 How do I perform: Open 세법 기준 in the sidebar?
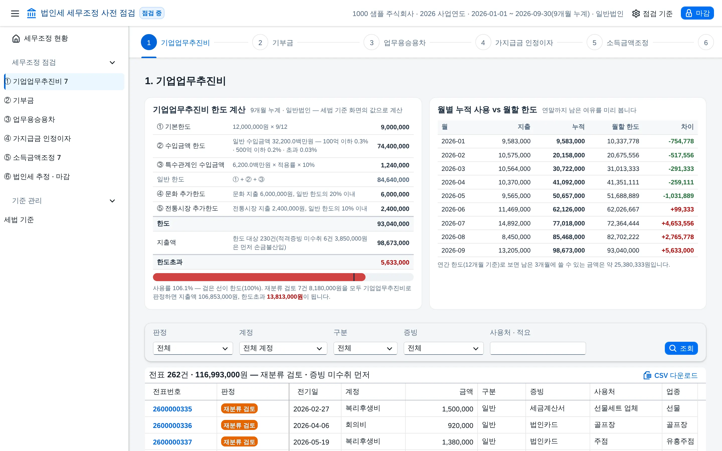point(64,220)
